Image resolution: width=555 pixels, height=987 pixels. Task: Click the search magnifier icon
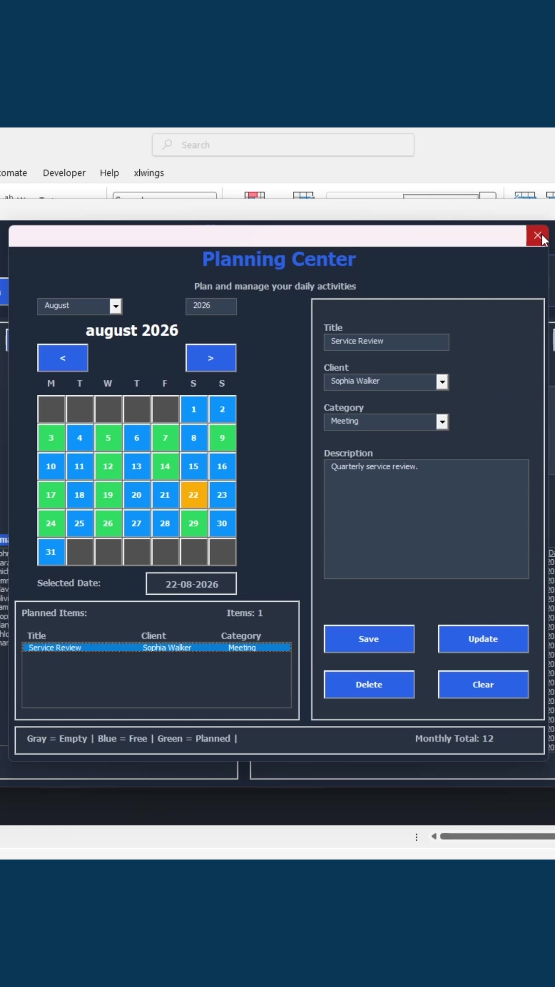tap(167, 144)
